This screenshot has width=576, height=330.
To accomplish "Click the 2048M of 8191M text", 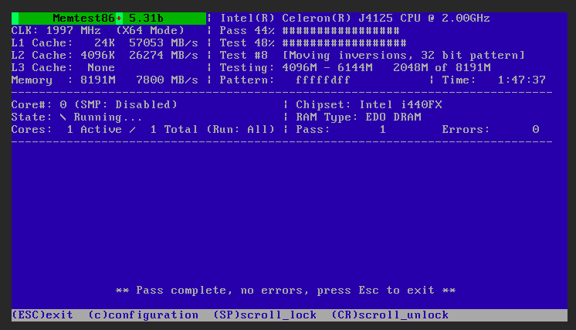I will click(x=442, y=67).
